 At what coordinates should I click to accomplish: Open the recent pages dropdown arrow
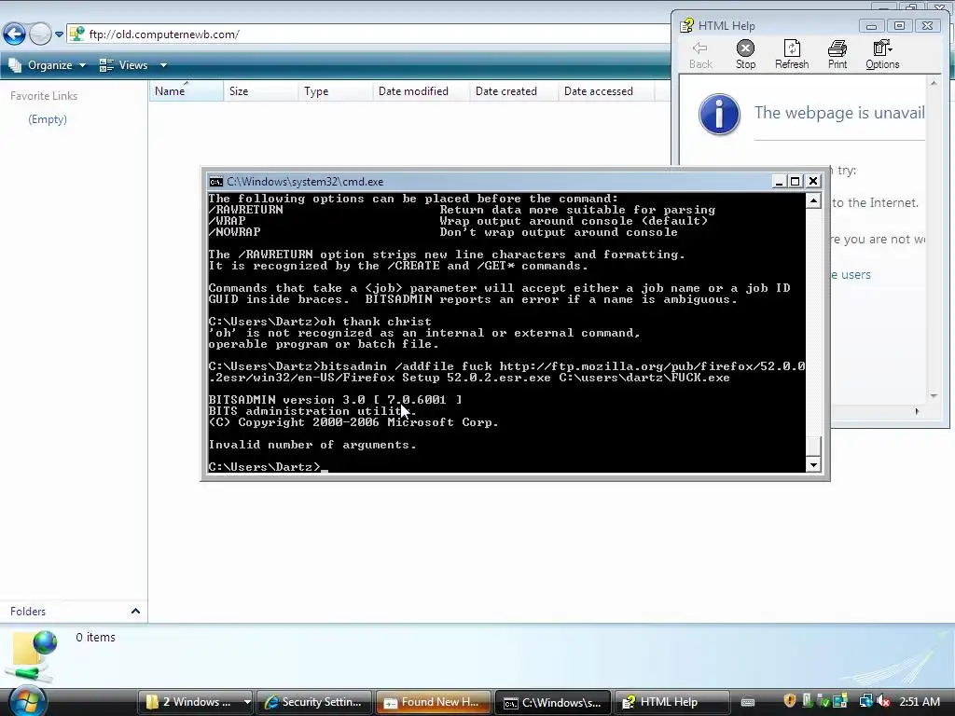pyautogui.click(x=59, y=34)
